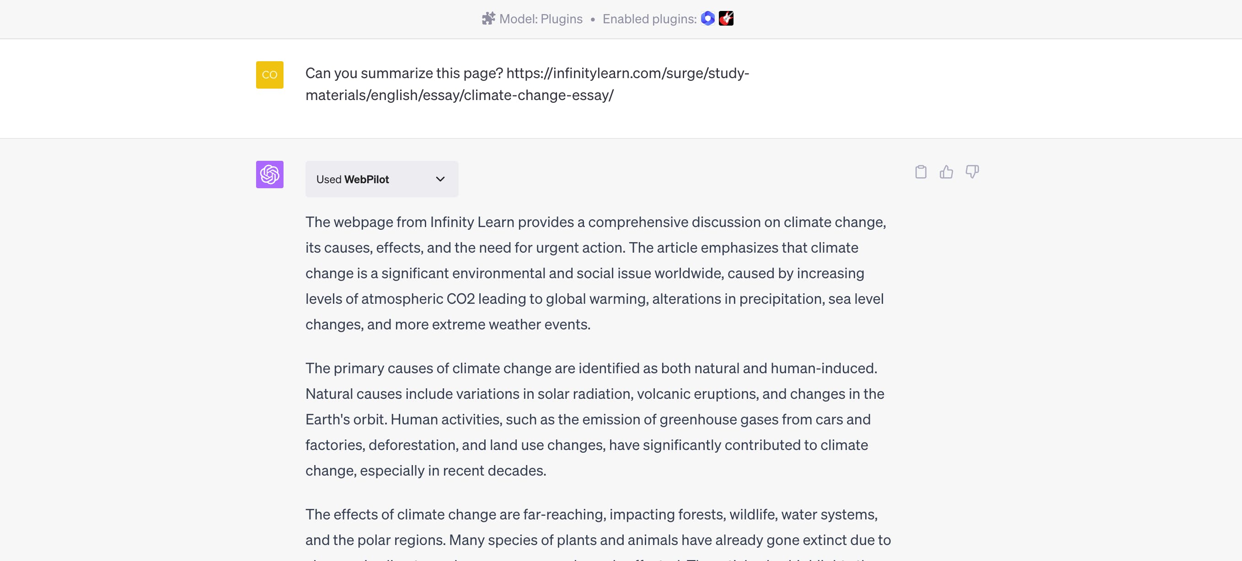
Task: Click the blue WebPilot plugin icon
Action: pos(707,18)
